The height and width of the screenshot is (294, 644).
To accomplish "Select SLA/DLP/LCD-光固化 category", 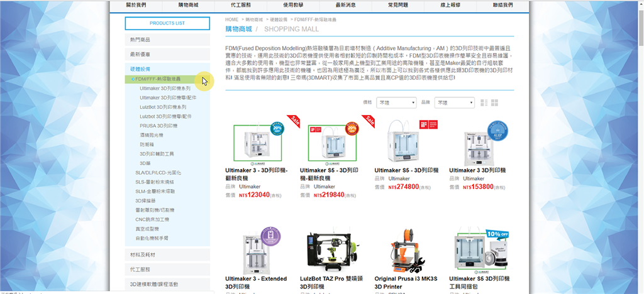I will click(x=158, y=172).
